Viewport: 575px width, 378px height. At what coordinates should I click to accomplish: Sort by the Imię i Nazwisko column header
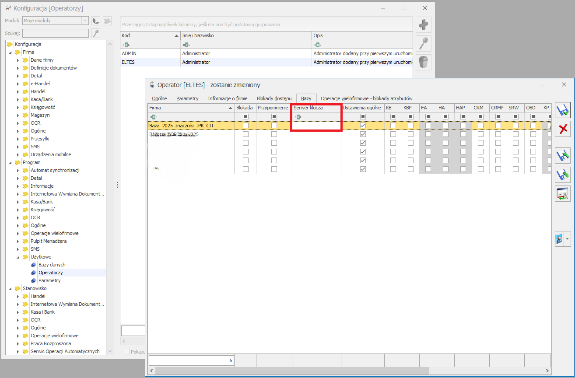coord(246,35)
